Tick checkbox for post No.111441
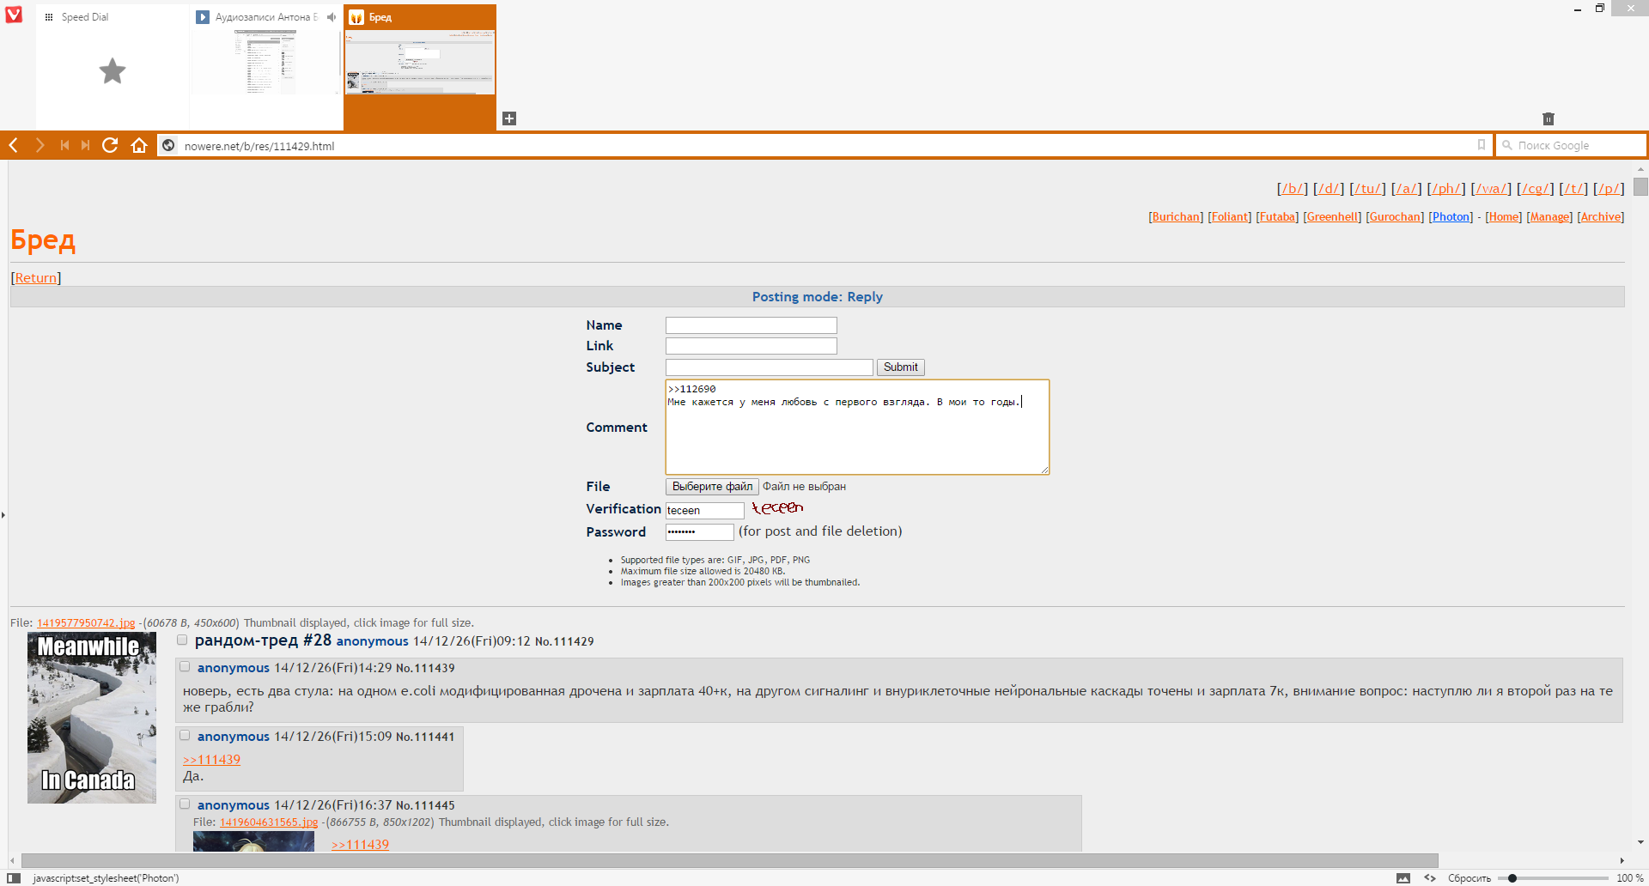Viewport: 1649px width, 886px height. 185,735
